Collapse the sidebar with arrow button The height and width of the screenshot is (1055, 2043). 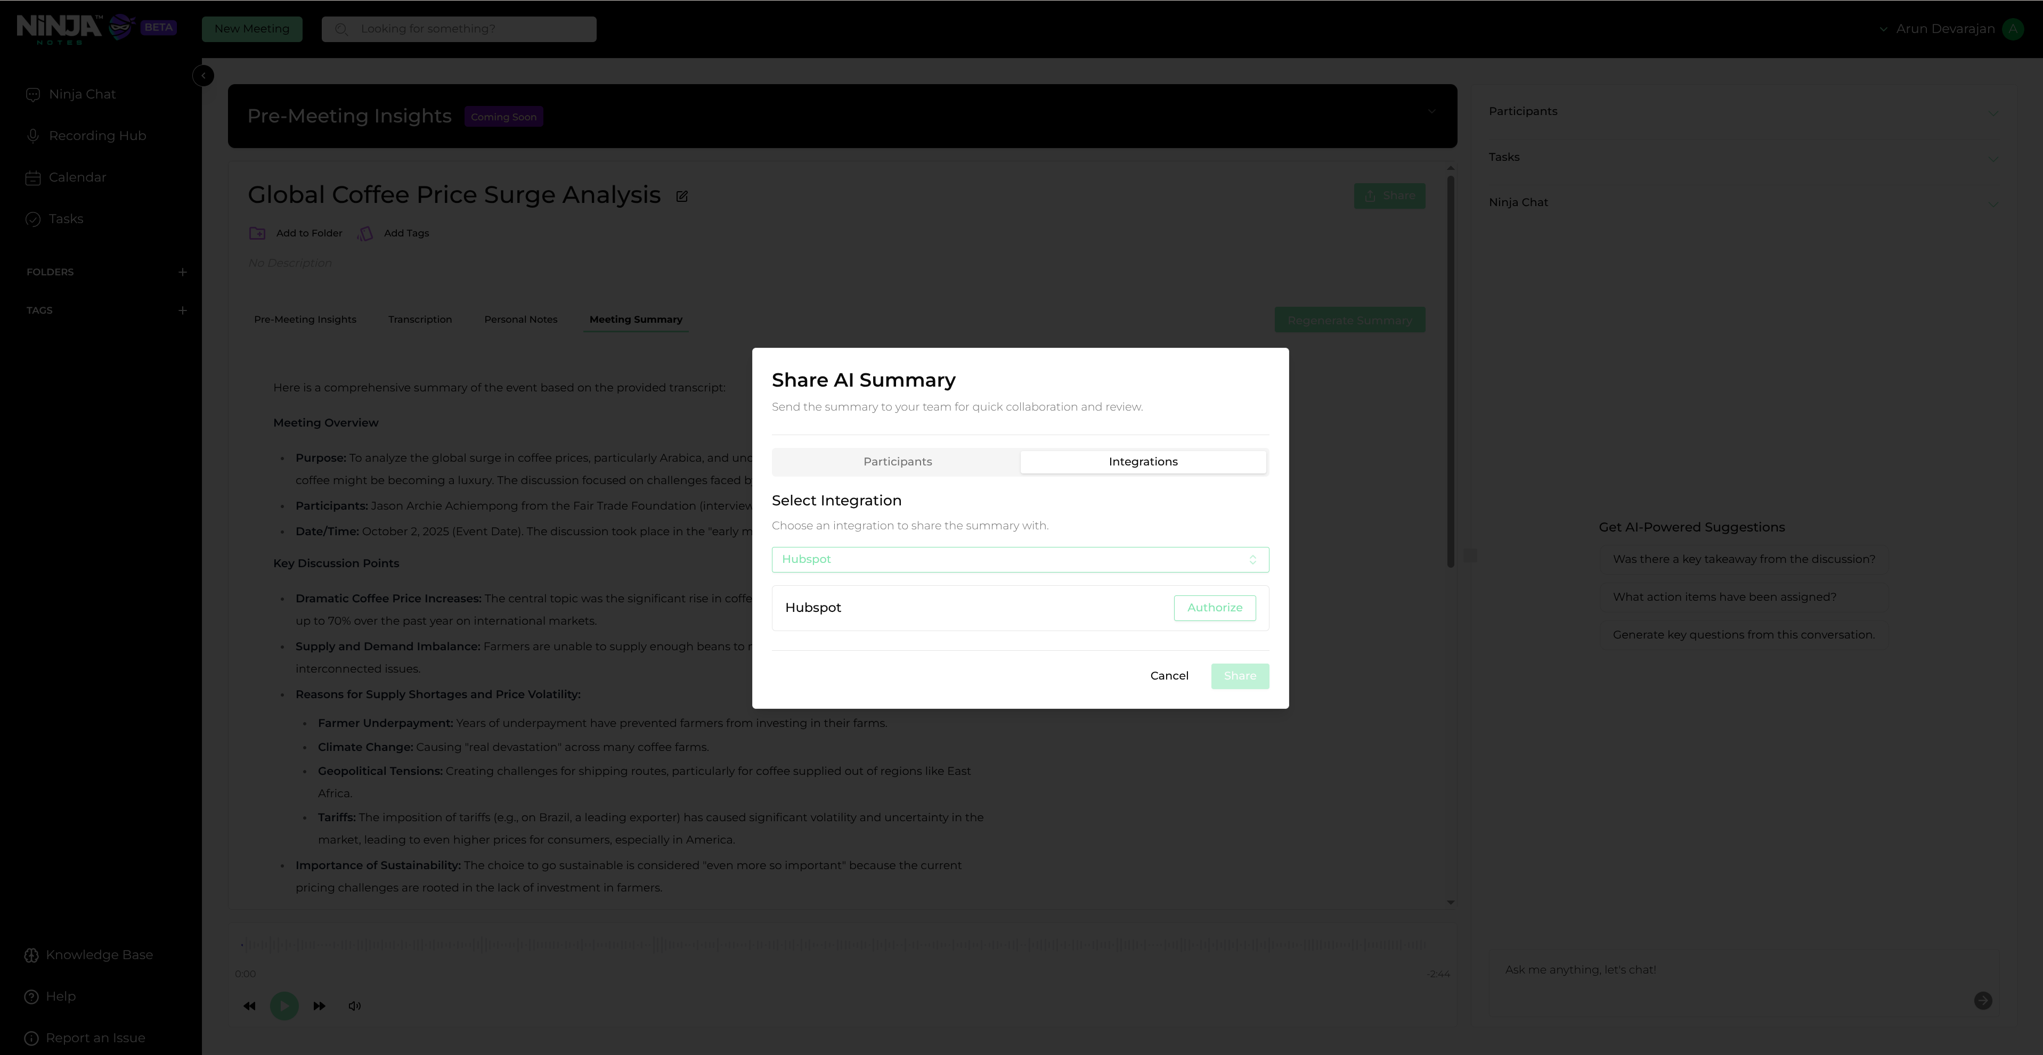(x=203, y=75)
